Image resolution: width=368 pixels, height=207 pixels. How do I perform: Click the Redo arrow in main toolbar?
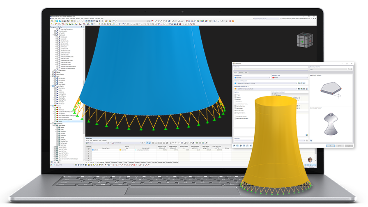[x=82, y=21]
